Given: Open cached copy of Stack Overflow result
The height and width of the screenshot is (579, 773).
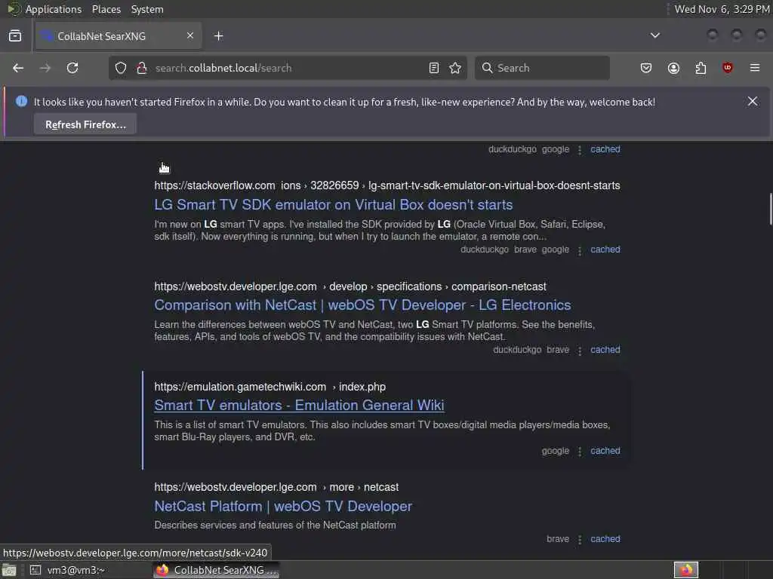Looking at the screenshot, I should (x=605, y=250).
